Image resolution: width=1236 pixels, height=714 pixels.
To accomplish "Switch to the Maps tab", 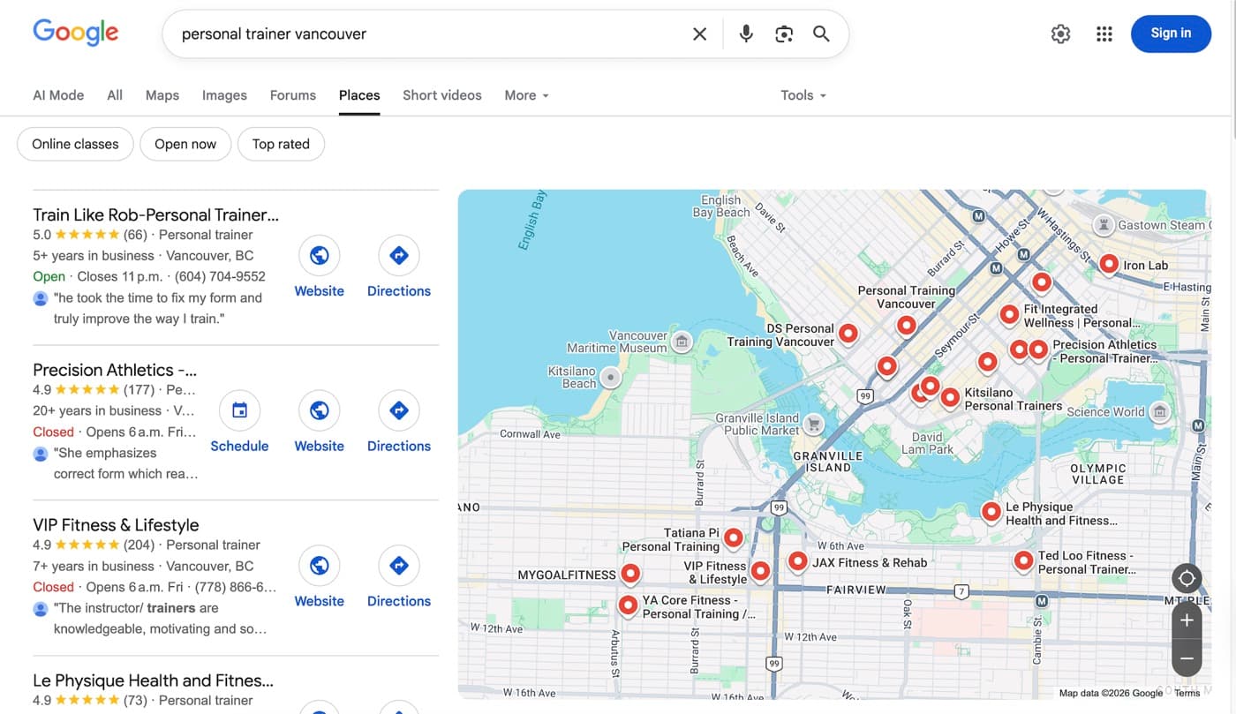I will 162,95.
